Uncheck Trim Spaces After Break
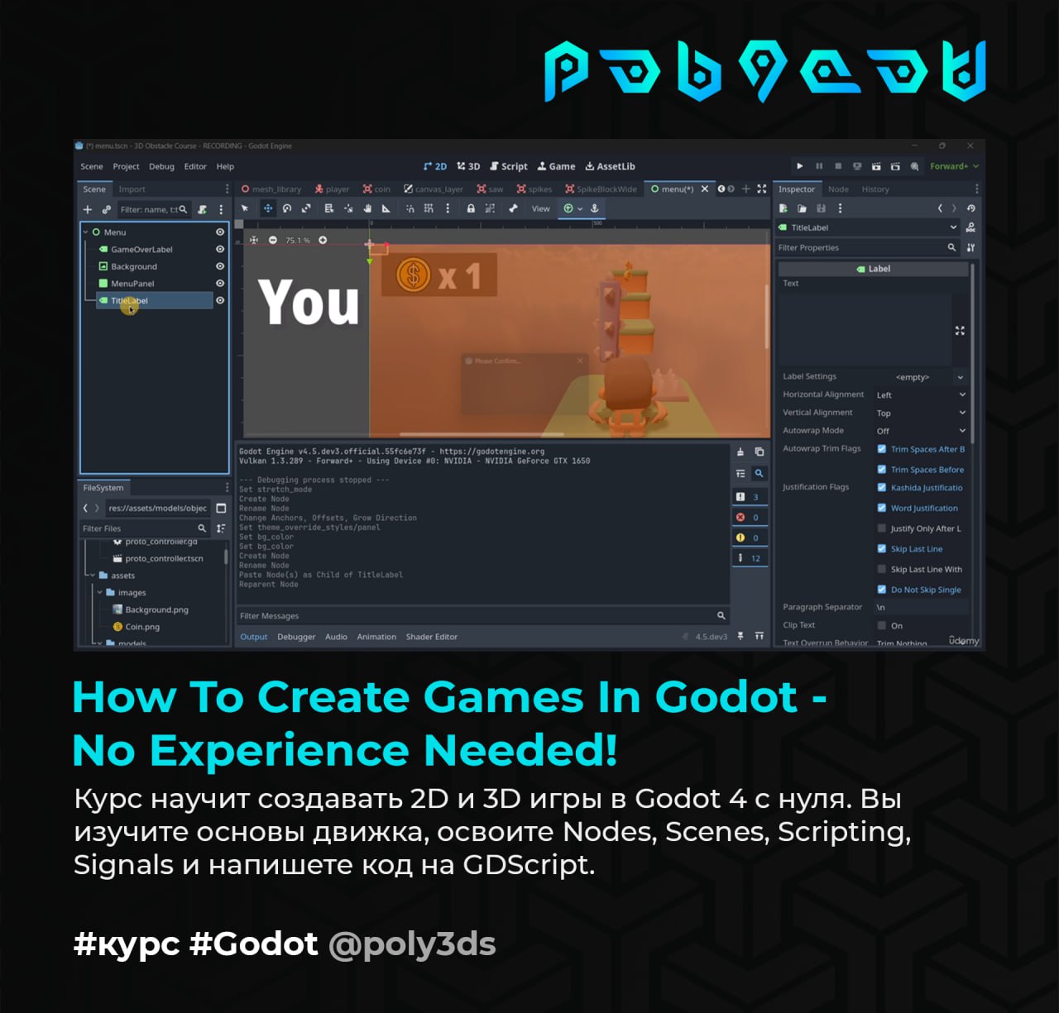Viewport: 1059px width, 1013px height. tap(882, 449)
